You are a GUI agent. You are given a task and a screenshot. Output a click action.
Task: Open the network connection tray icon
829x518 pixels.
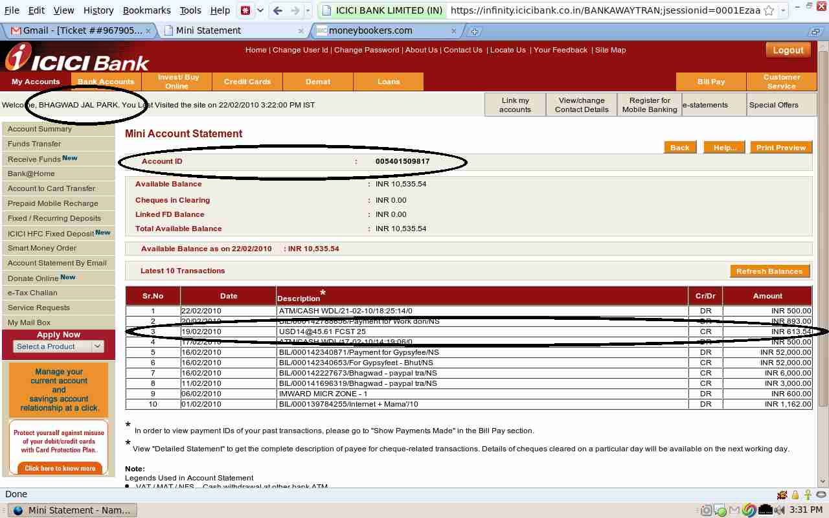765,510
